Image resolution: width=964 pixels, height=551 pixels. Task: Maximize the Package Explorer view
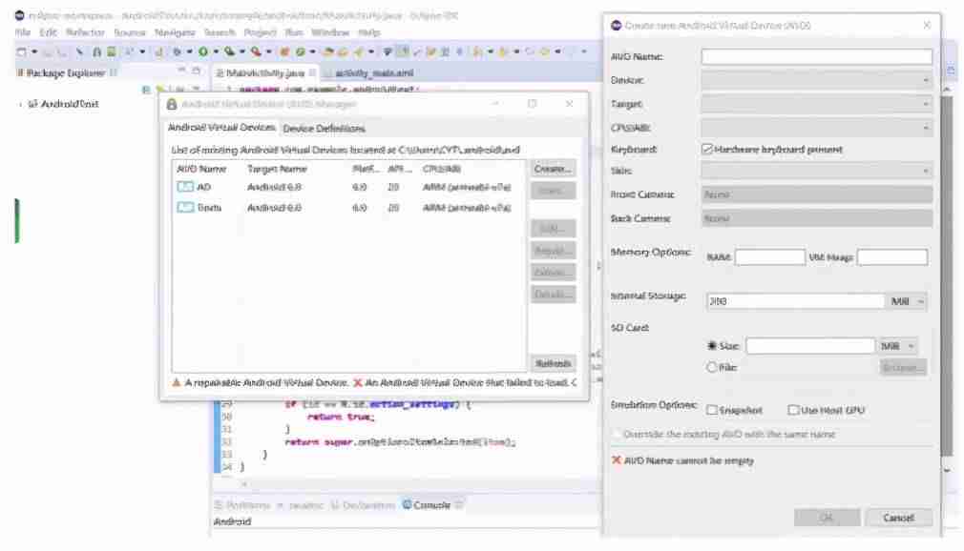[196, 71]
